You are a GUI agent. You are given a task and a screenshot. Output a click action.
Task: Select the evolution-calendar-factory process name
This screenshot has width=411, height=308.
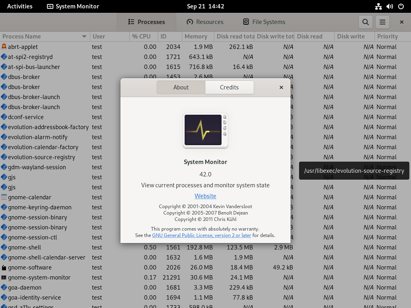click(x=43, y=147)
